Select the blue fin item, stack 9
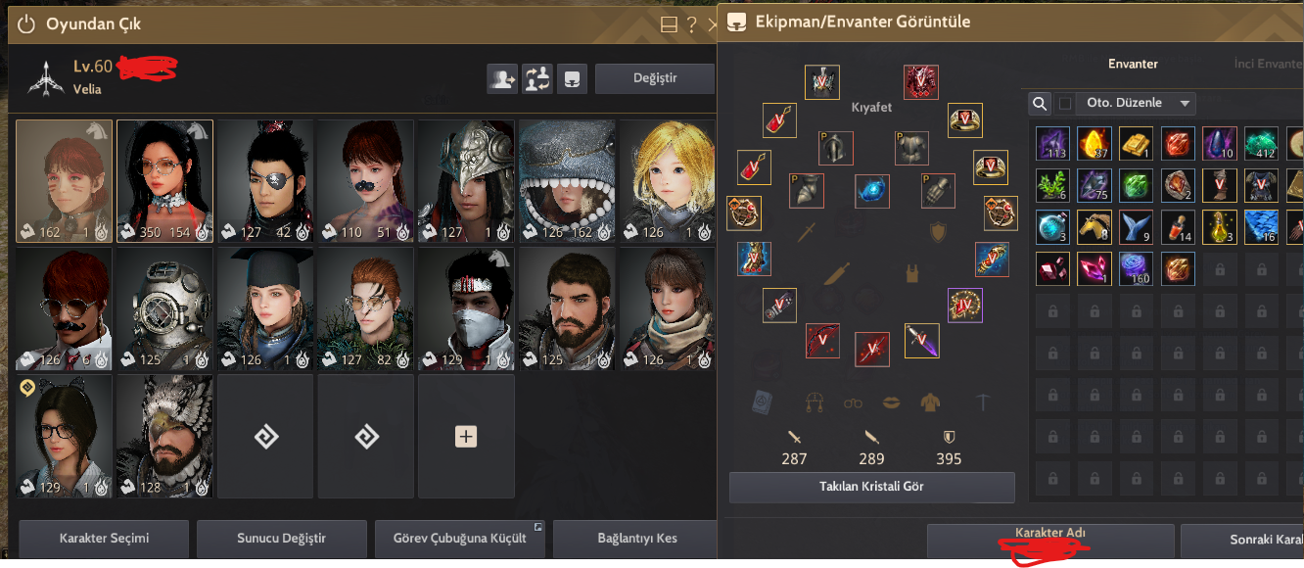Image resolution: width=1304 pixels, height=568 pixels. [1137, 227]
